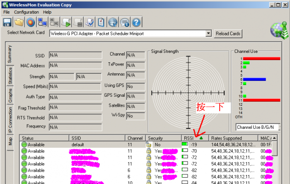The height and width of the screenshot is (184, 290).
Task: Click green status icon of default network
Action: click(x=24, y=145)
